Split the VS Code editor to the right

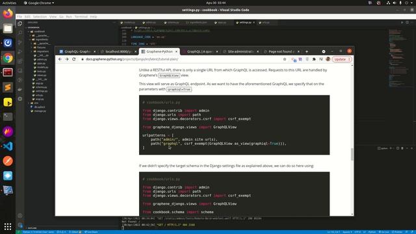407,23
